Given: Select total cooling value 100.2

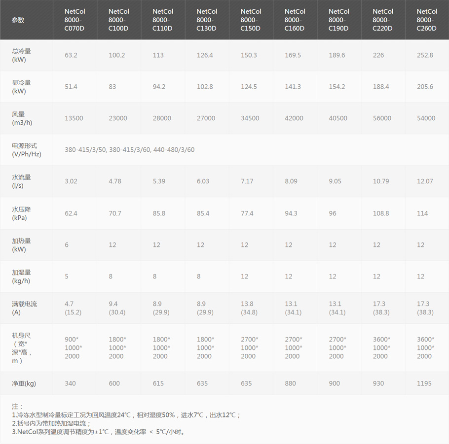Looking at the screenshot, I should click(117, 55).
